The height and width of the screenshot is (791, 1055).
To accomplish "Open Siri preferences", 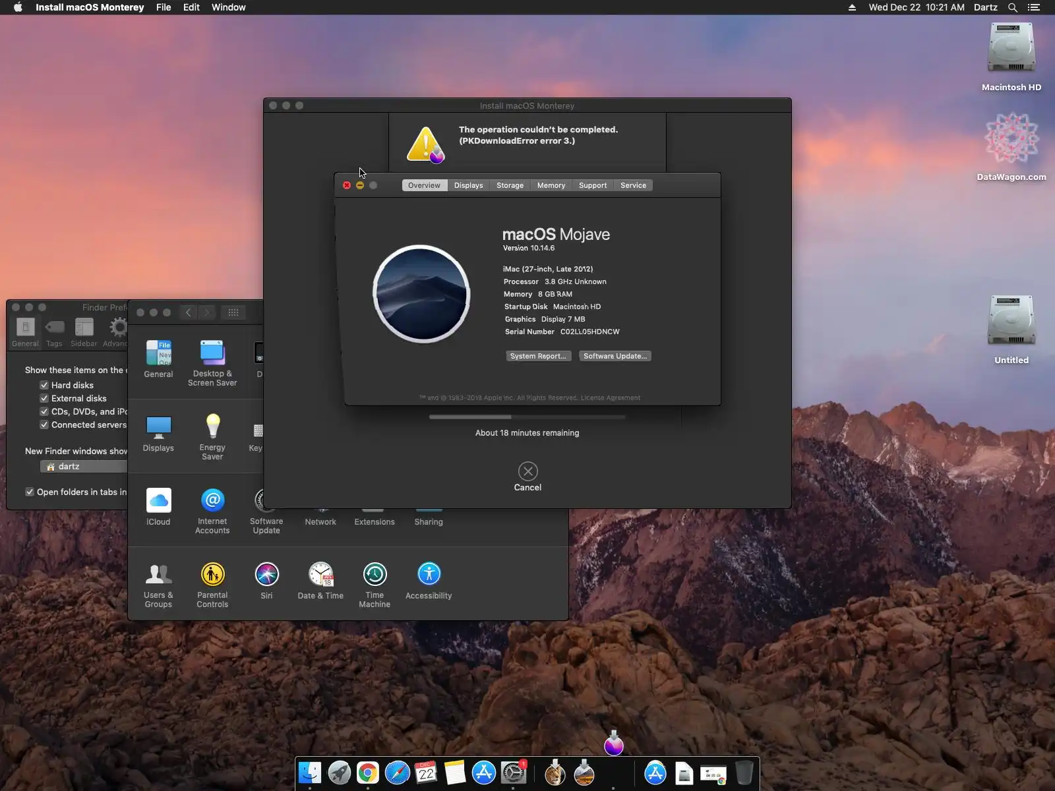I will point(266,581).
